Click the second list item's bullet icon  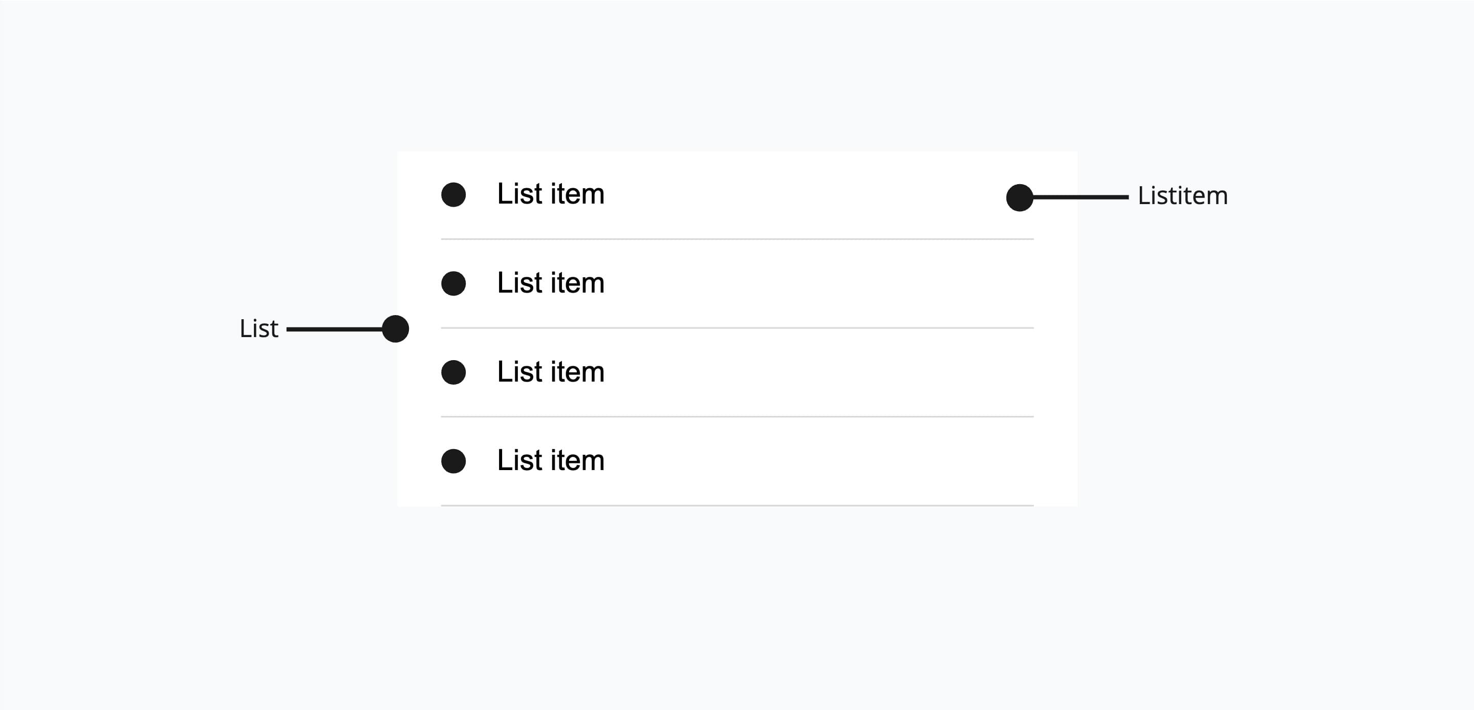(453, 284)
